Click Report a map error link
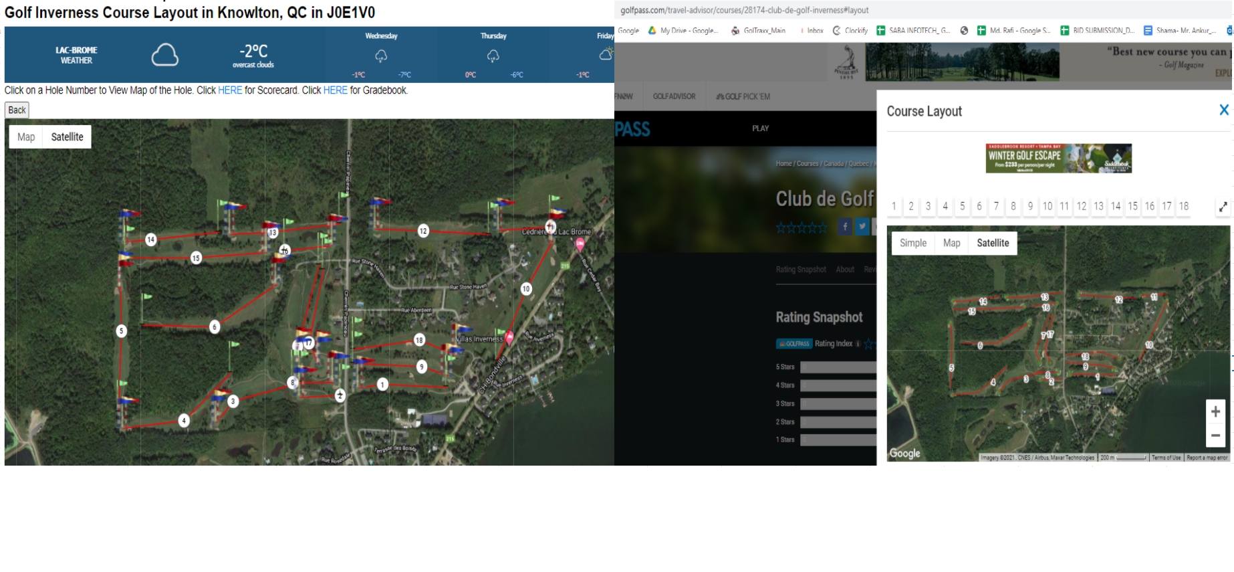This screenshot has width=1234, height=572. point(1207,458)
